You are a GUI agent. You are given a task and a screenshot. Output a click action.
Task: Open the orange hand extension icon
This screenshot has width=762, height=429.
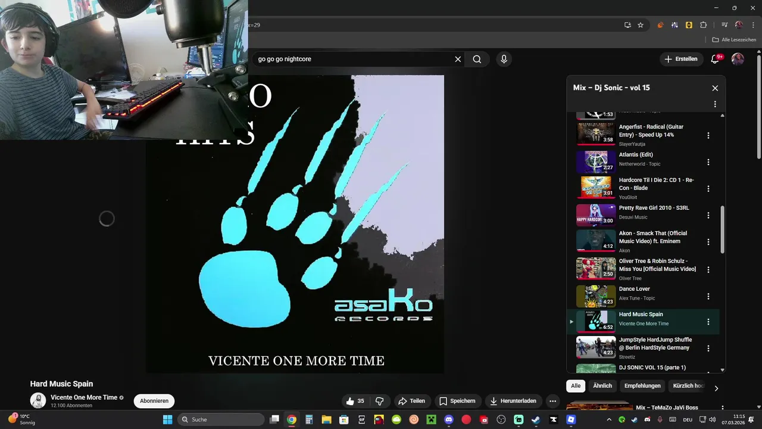[660, 25]
